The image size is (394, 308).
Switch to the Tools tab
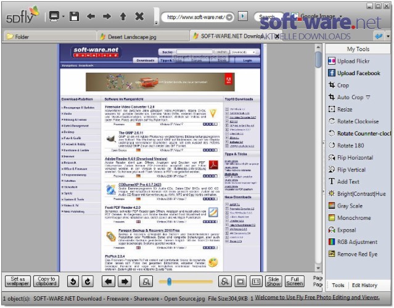pos(338,285)
